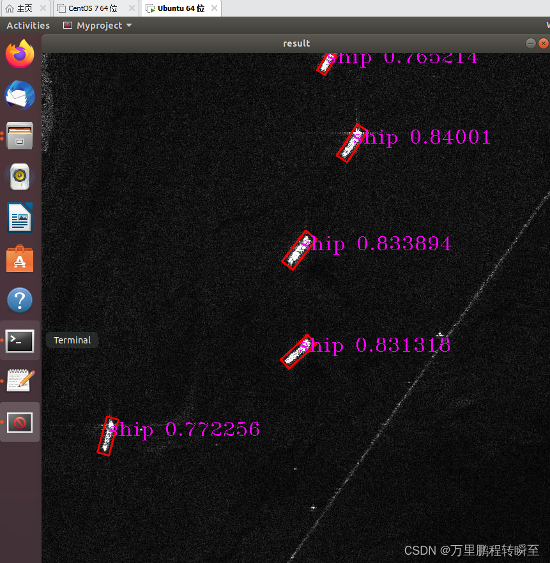
Task: Click the ship 0.84001 detection label
Action: click(422, 138)
